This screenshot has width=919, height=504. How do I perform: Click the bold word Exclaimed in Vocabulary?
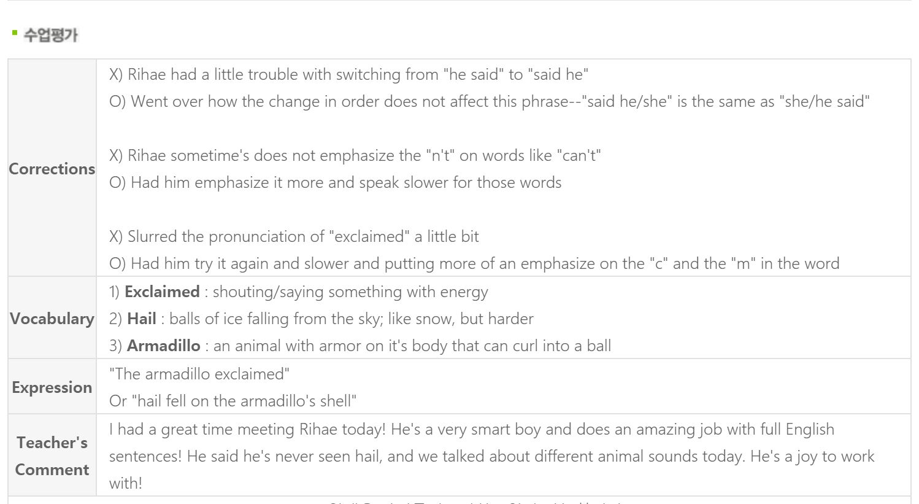pyautogui.click(x=162, y=292)
